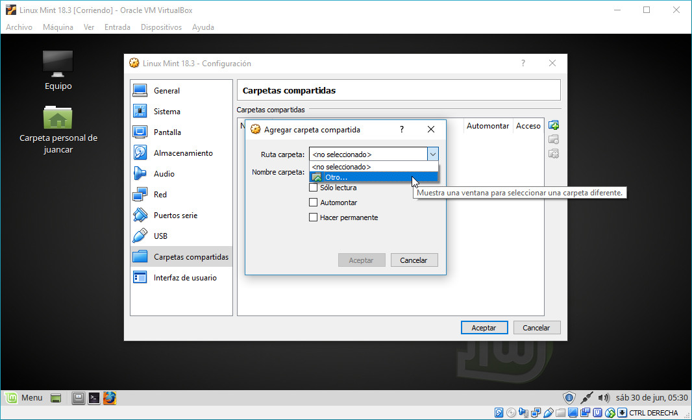Image resolution: width=692 pixels, height=420 pixels.
Task: Enable the Sólo lectura checkbox
Action: pyautogui.click(x=314, y=188)
